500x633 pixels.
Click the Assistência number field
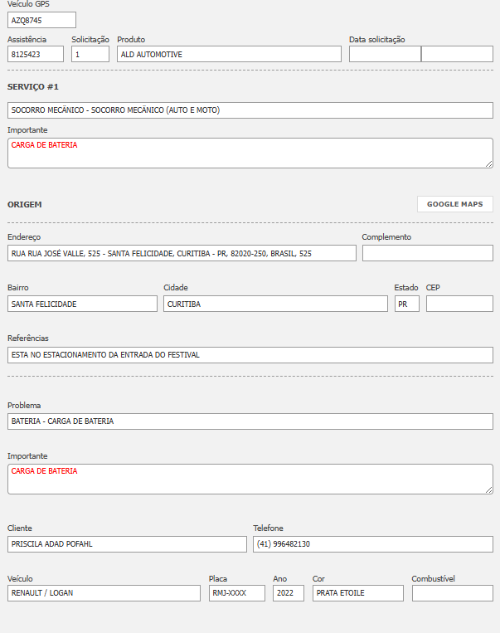tap(36, 54)
